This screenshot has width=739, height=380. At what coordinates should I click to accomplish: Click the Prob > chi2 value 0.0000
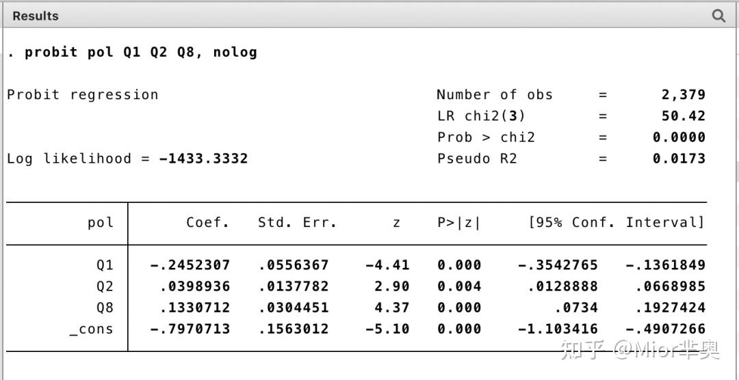pos(678,137)
